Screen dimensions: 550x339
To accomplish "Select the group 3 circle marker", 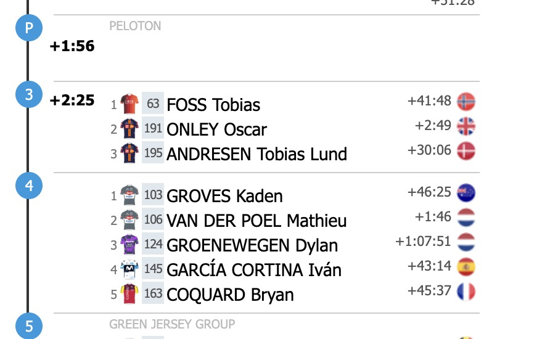I will pyautogui.click(x=29, y=94).
